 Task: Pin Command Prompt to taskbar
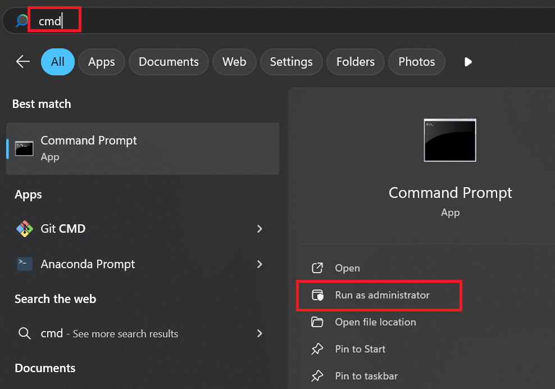click(x=366, y=376)
